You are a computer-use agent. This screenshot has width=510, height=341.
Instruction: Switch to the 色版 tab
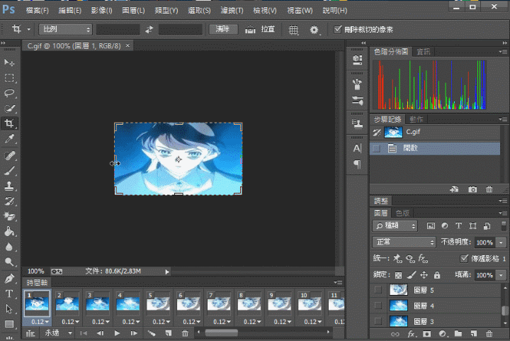point(402,213)
